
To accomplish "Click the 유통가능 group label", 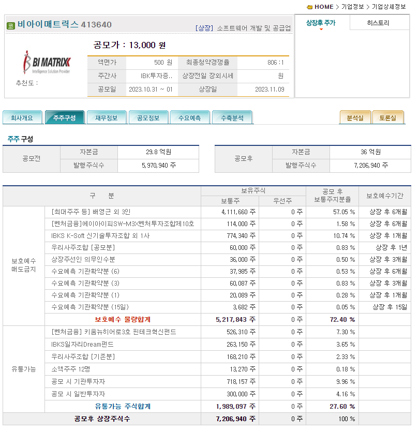I will 24,369.
